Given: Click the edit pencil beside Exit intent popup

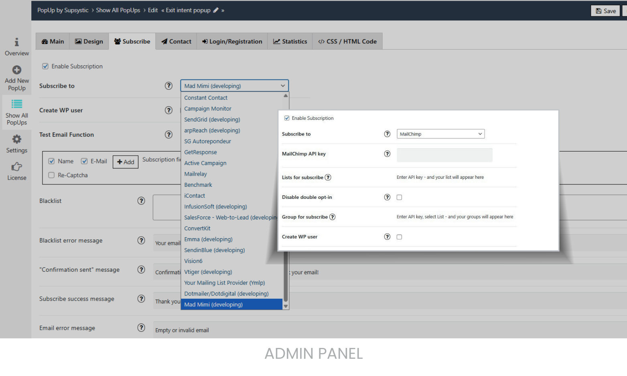Looking at the screenshot, I should click(x=216, y=10).
